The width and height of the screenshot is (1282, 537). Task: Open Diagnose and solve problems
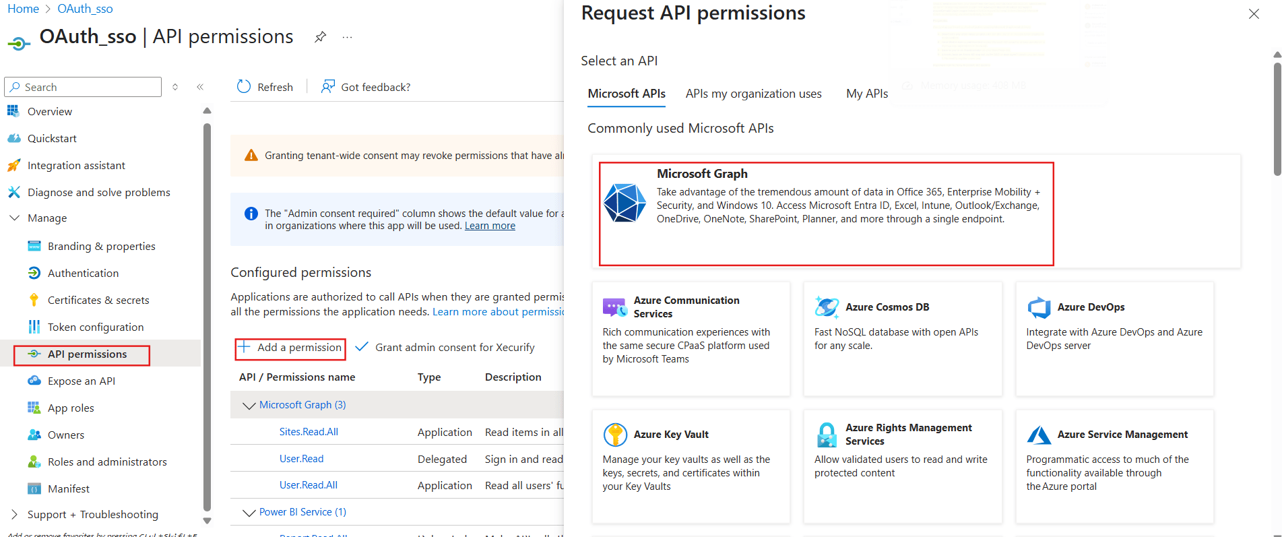pyautogui.click(x=98, y=192)
